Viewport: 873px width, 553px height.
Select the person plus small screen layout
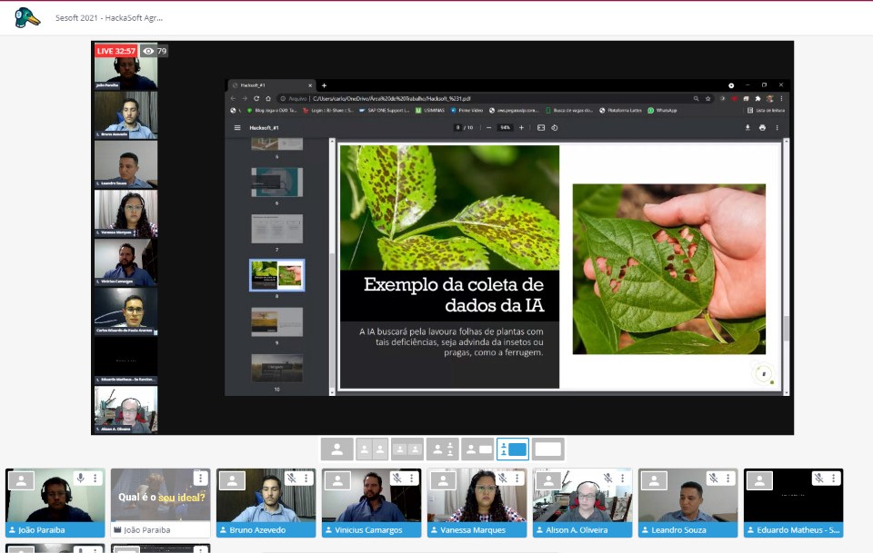(x=477, y=449)
